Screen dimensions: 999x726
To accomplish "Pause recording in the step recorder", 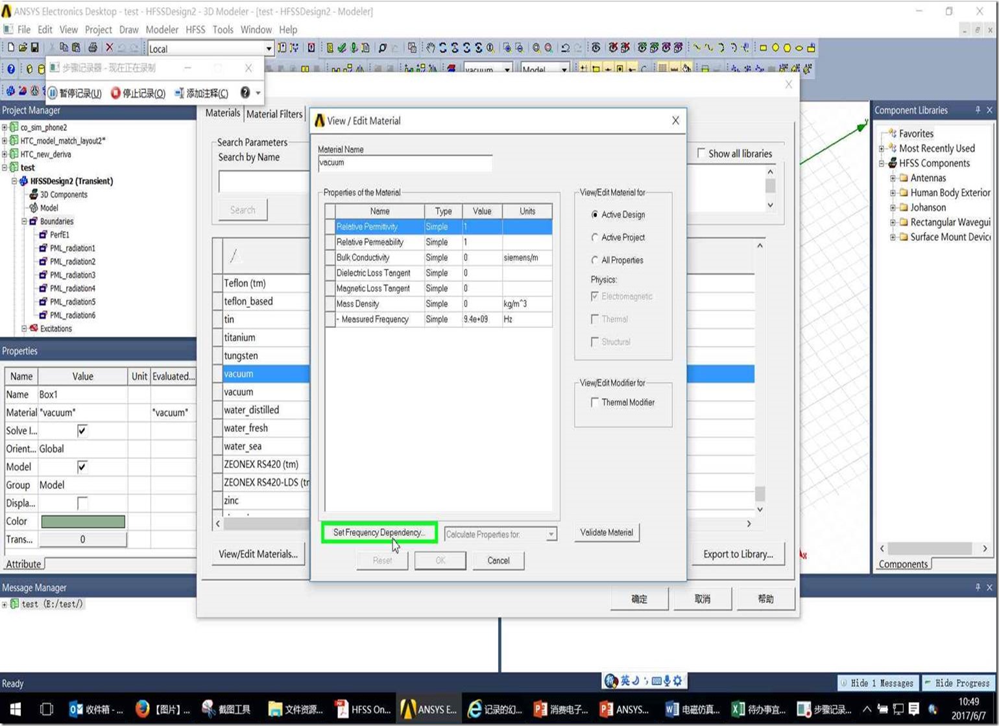I will [74, 93].
